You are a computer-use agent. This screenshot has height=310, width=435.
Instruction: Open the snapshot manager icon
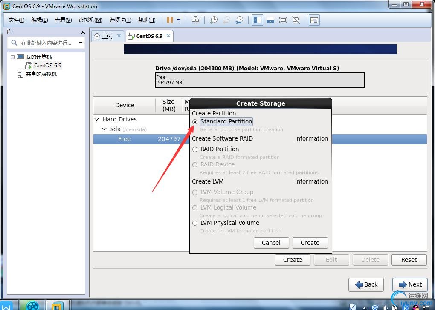pos(239,20)
